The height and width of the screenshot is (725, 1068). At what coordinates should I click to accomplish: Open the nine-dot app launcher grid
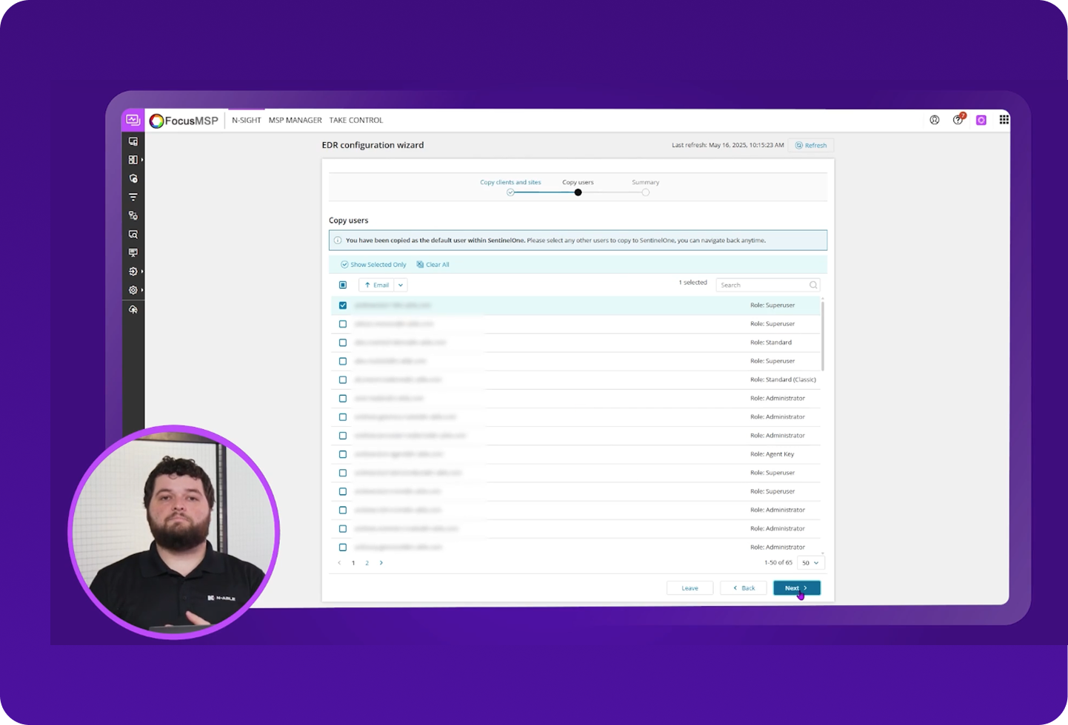1004,120
